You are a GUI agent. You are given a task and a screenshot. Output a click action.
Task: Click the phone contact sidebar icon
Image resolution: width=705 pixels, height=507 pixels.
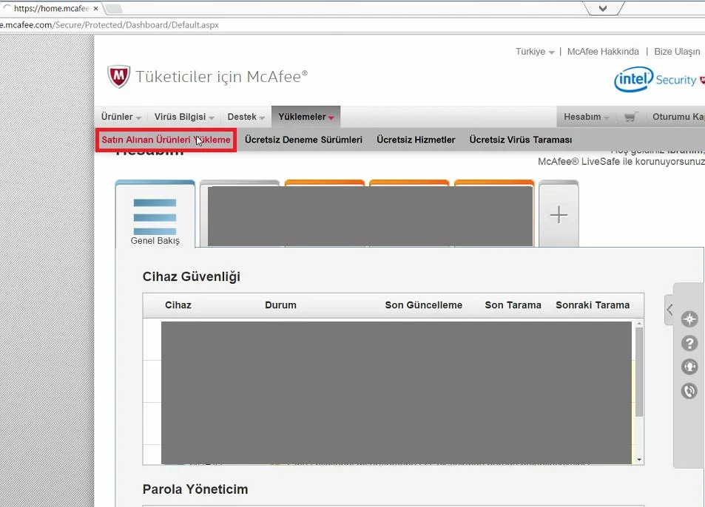[689, 391]
